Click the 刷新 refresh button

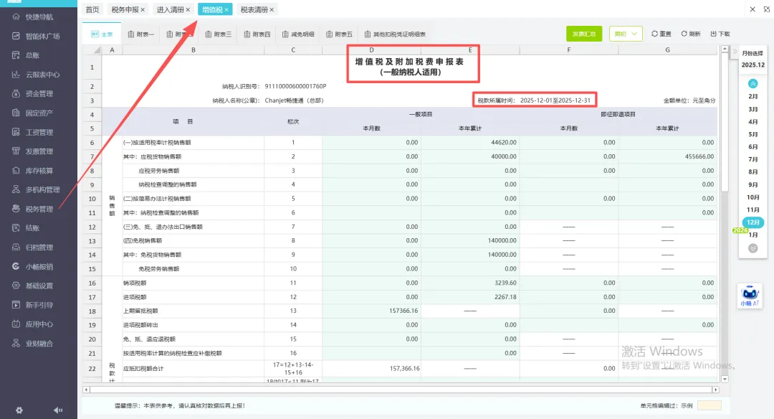tap(691, 34)
